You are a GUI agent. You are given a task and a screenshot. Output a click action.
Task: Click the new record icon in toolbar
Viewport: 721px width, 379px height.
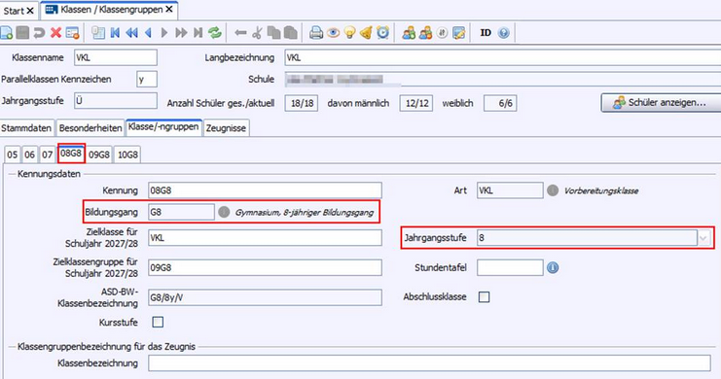click(x=7, y=33)
